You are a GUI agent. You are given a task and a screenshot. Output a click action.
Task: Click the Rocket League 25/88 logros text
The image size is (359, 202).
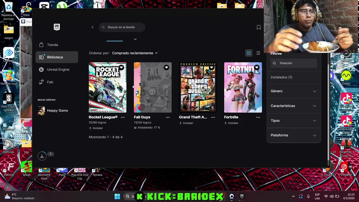(97, 123)
